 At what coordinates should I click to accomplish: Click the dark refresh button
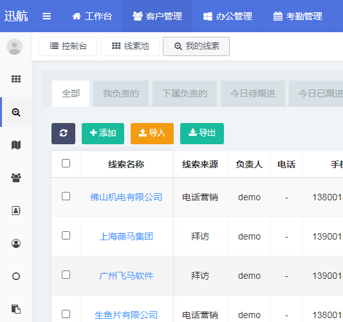[64, 133]
